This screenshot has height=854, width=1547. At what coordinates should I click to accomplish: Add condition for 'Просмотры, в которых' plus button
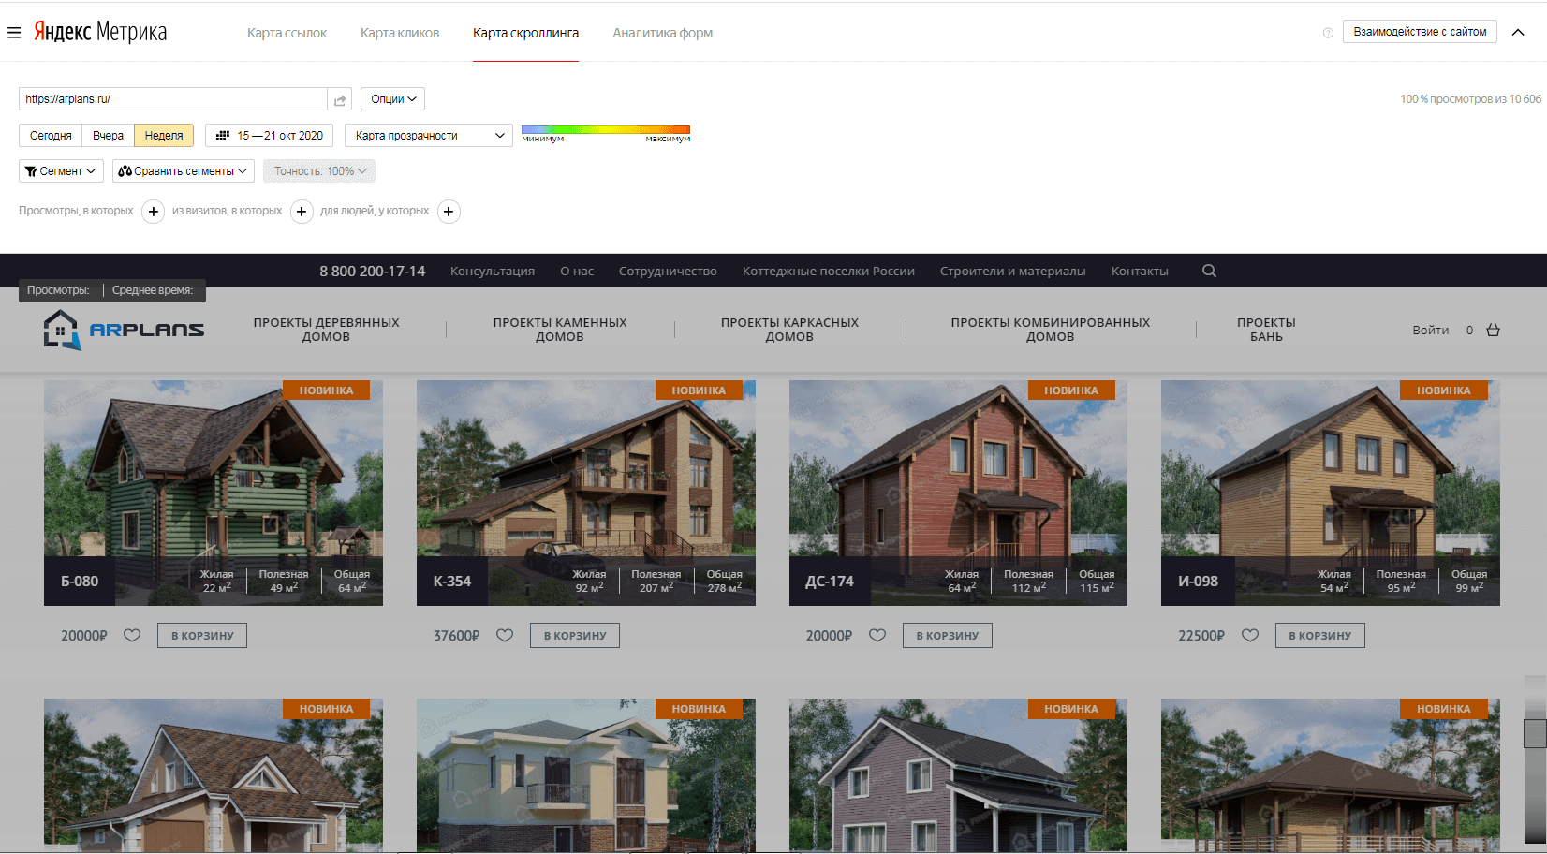point(154,212)
